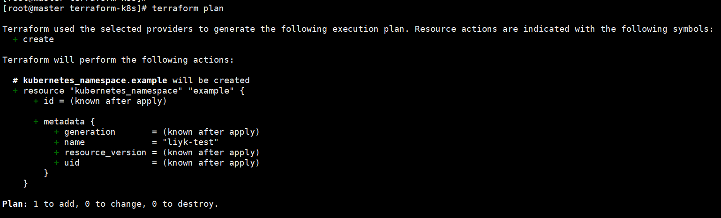Click the green plus before 'name'
This screenshot has width=721, height=218.
(57, 142)
